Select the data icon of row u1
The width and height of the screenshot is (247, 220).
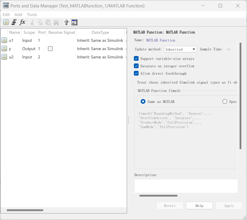(x=4, y=40)
